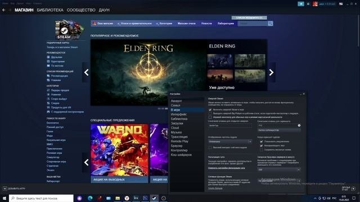The height and width of the screenshot is (202, 360).
Task: Open the round clock-like app in taskbar
Action: 164,198
